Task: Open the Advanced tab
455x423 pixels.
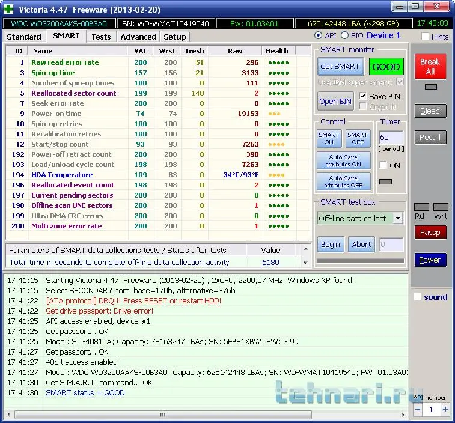Action: click(x=138, y=37)
